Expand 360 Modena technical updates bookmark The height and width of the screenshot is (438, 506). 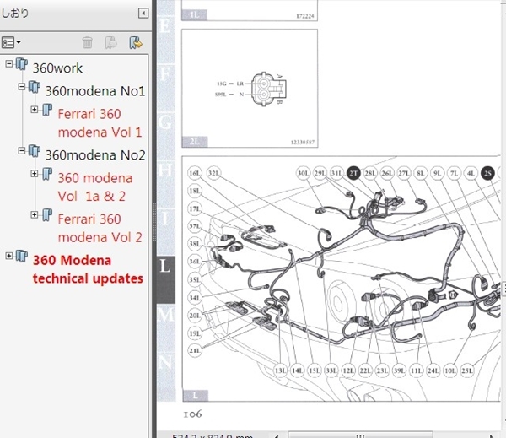(x=9, y=256)
